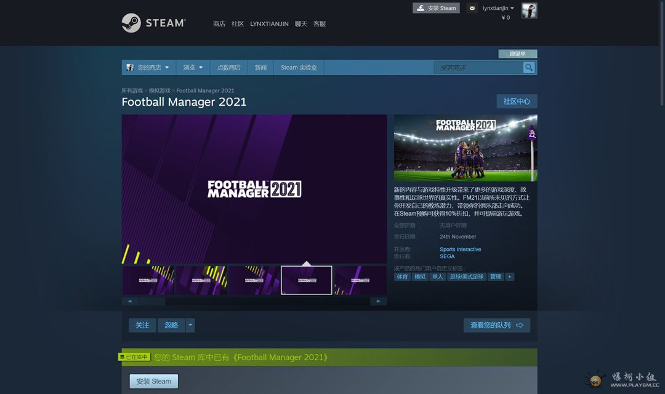This screenshot has width=665, height=394.
Task: Click the 安装 Steam button in header
Action: click(x=436, y=8)
